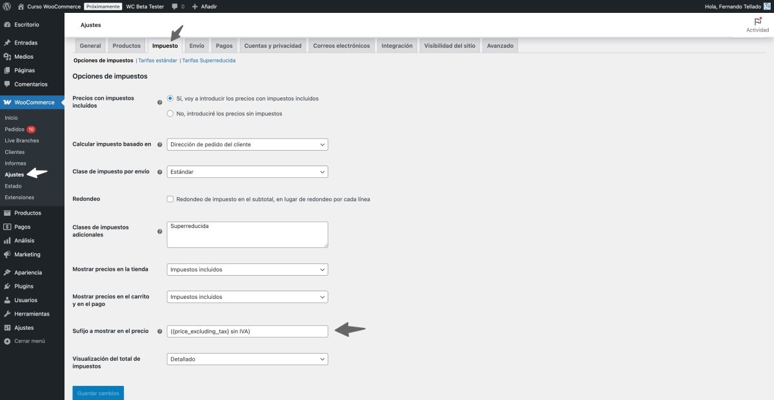The height and width of the screenshot is (400, 774).
Task: Click the Guardar cambios button
Action: pyautogui.click(x=97, y=392)
